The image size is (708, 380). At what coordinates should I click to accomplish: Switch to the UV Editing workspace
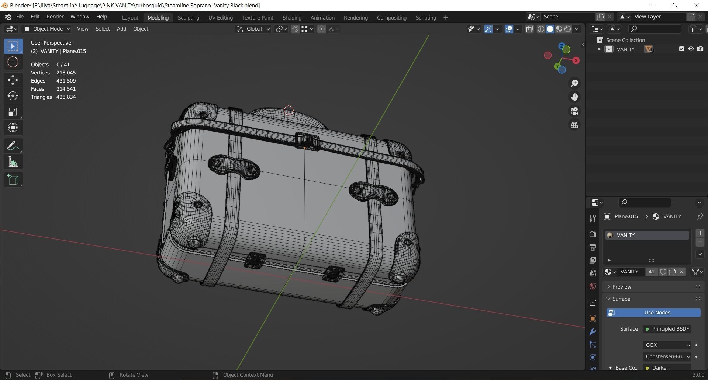pos(220,17)
